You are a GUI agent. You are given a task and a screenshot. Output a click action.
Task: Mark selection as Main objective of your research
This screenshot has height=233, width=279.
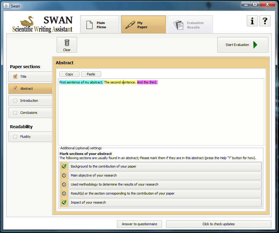[x=165, y=175]
